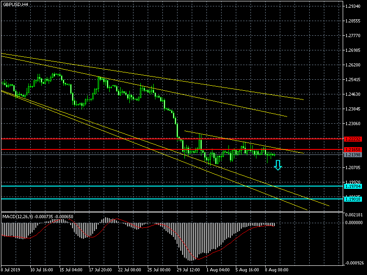Click the -0.008926 MACD scale value
Screen dimensions: 367x275
354,263
